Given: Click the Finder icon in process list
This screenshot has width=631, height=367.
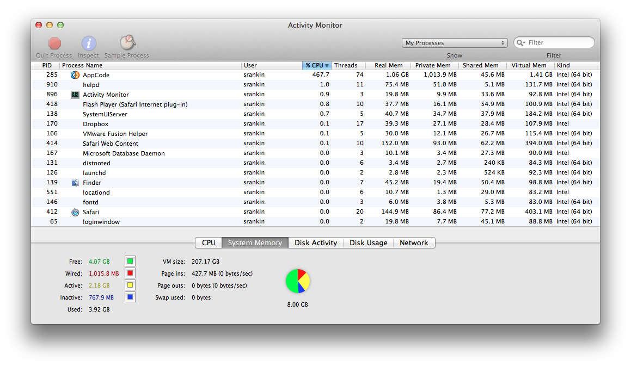Looking at the screenshot, I should [75, 183].
